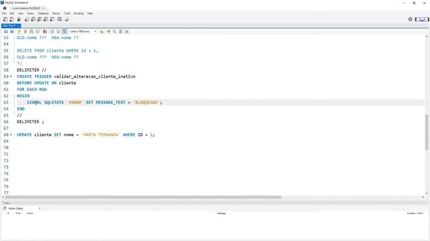Click create new view icon
The image size is (430, 241).
click(40, 19)
